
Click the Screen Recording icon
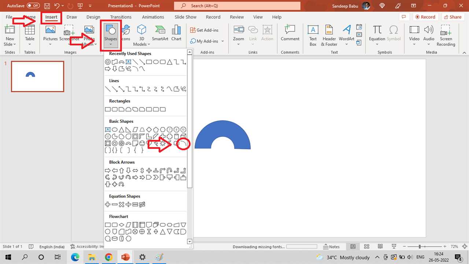tap(446, 35)
